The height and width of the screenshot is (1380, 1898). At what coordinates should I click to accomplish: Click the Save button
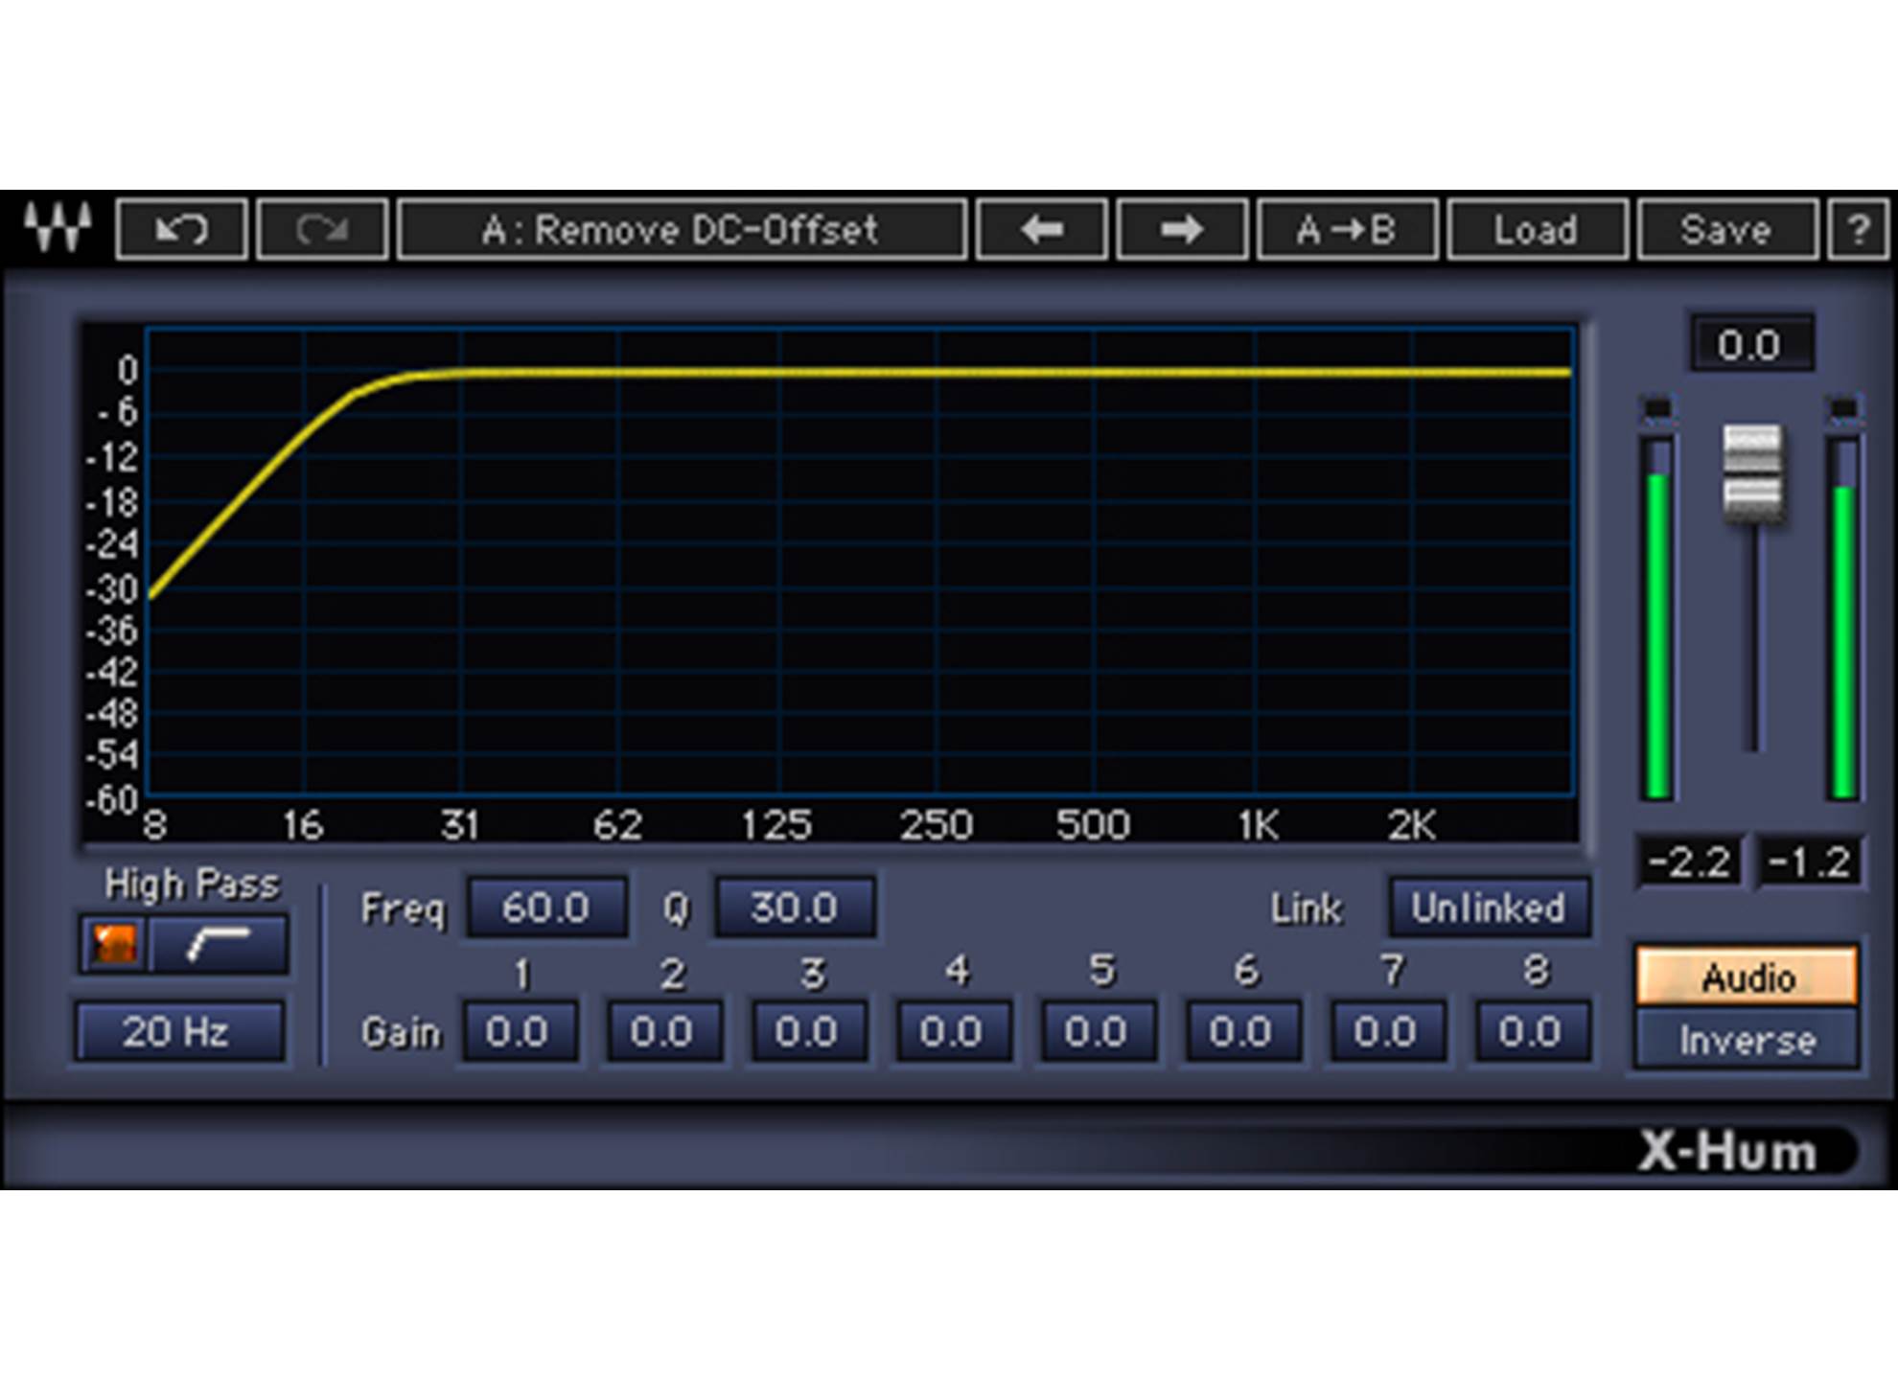coord(1725,230)
